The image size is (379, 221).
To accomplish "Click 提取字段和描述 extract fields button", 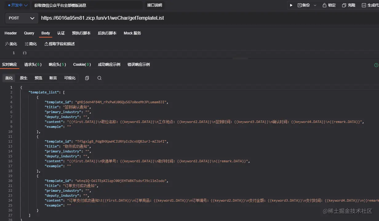I will click(60, 44).
